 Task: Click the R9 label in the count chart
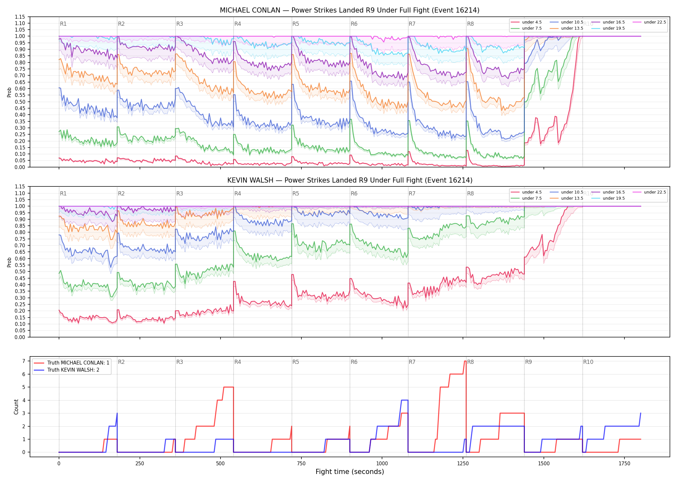[528, 362]
